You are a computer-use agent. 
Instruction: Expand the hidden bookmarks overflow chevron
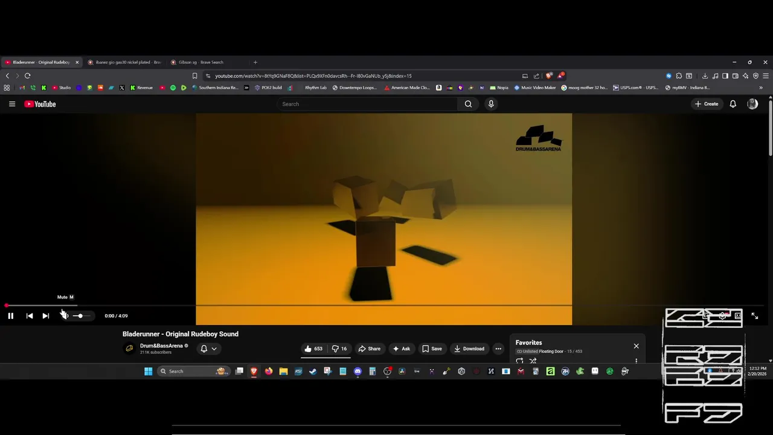[x=761, y=88]
